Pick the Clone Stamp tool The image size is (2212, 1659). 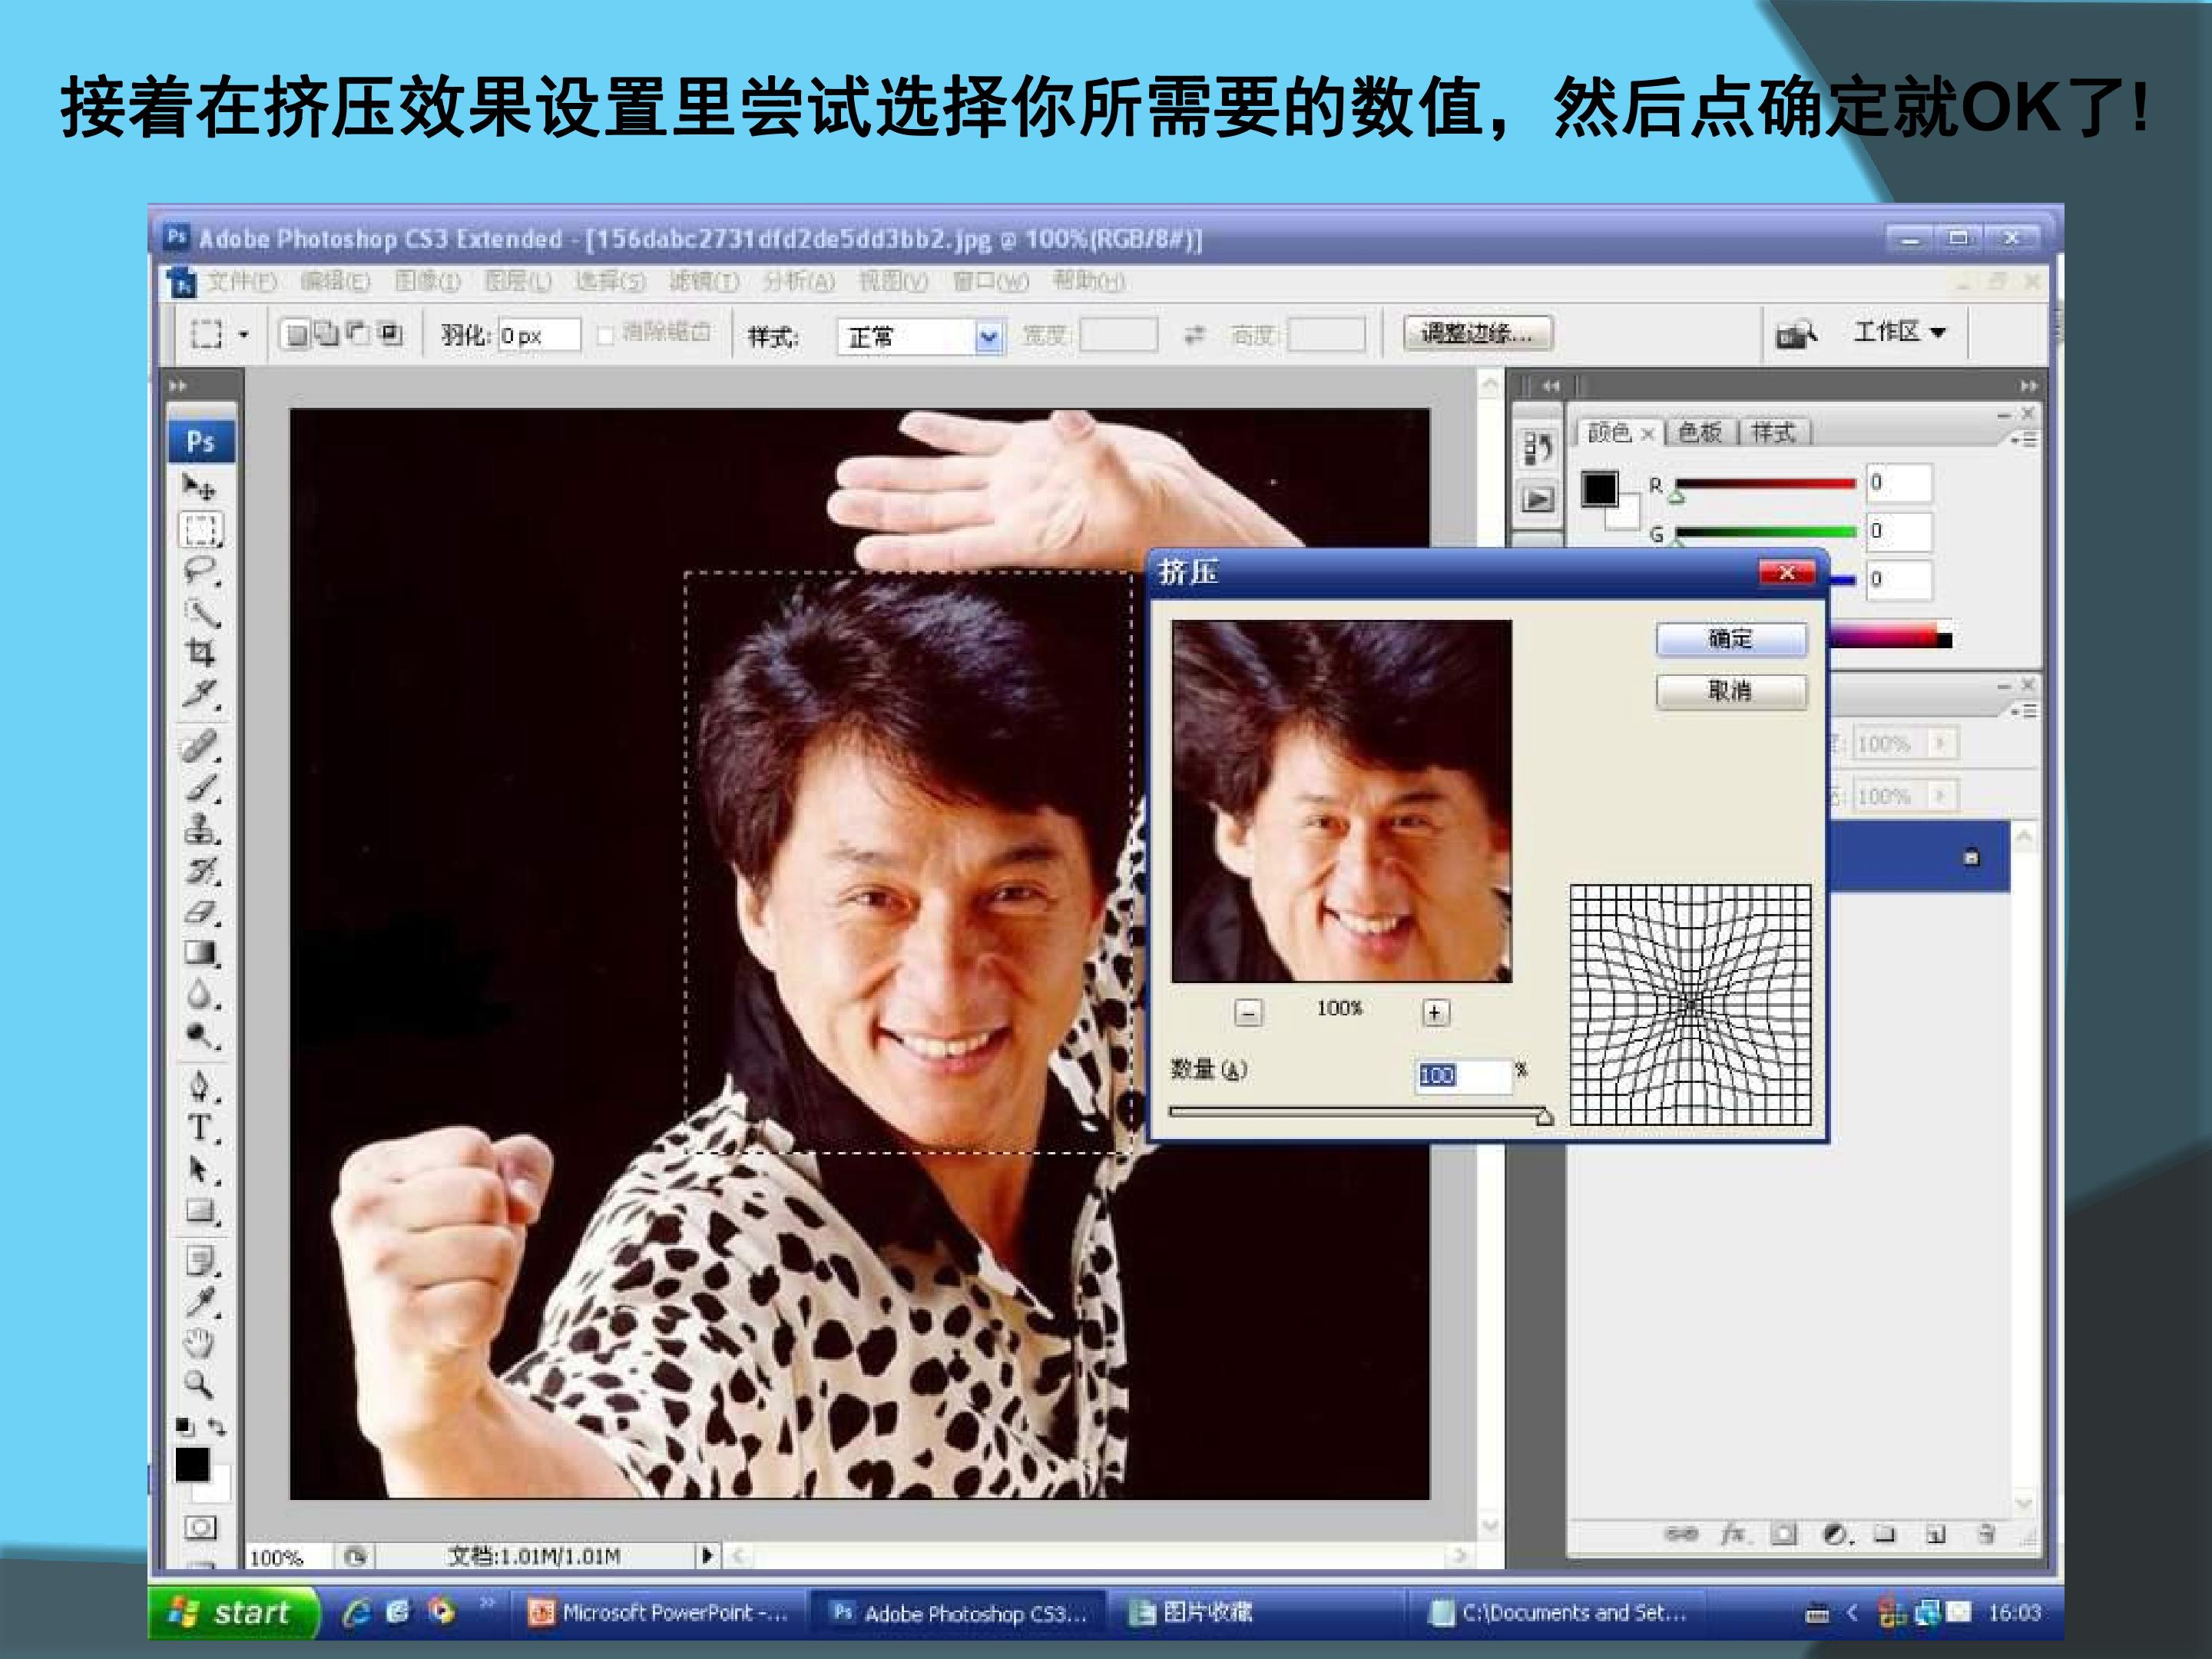[201, 829]
